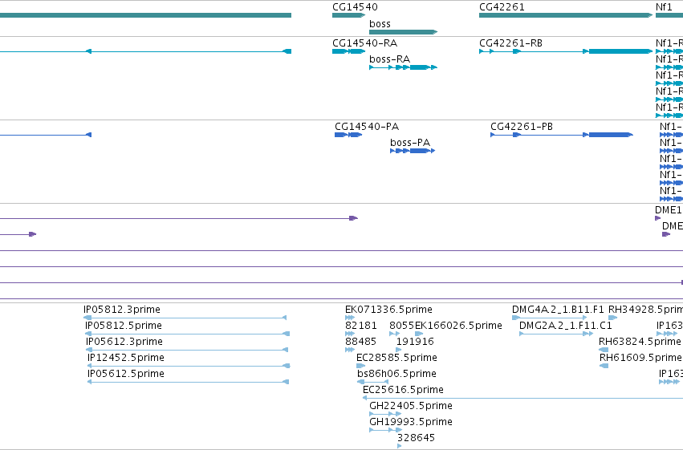The height and width of the screenshot is (450, 683).
Task: Click the IP12452.5prime EST label
Action: point(126,358)
